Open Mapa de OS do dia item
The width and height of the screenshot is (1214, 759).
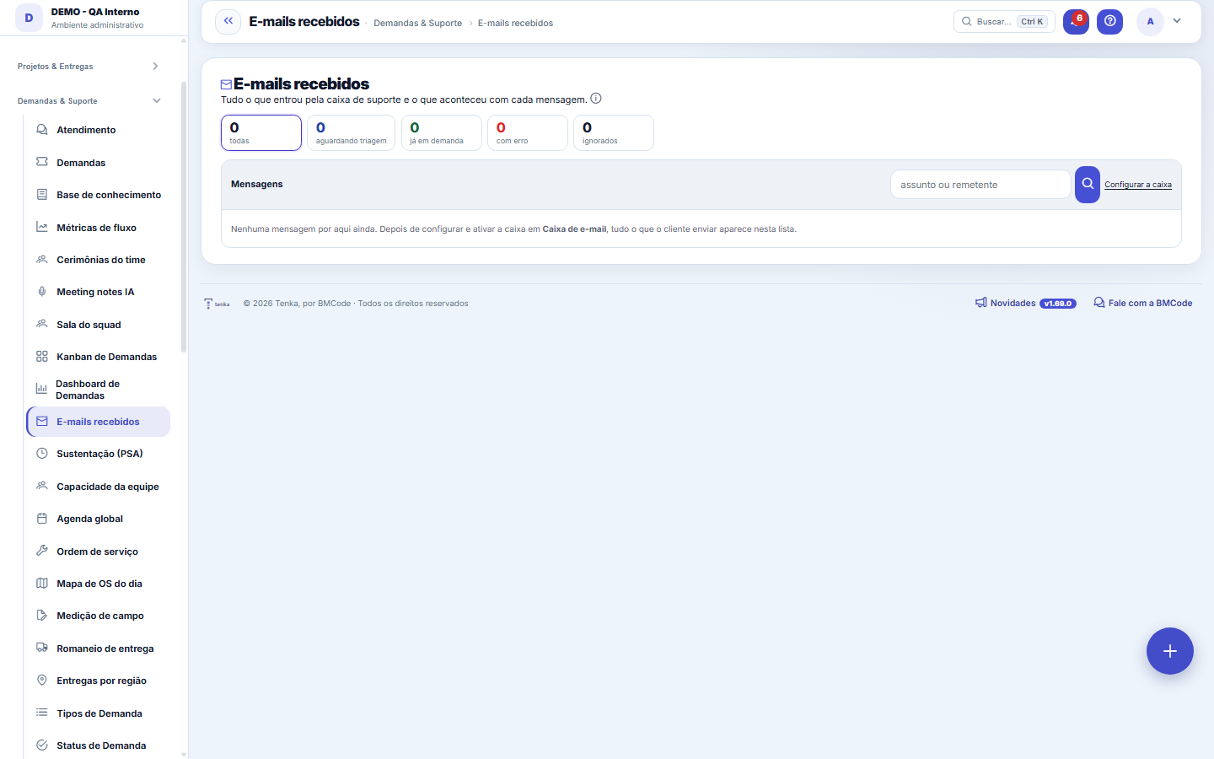pyautogui.click(x=98, y=584)
